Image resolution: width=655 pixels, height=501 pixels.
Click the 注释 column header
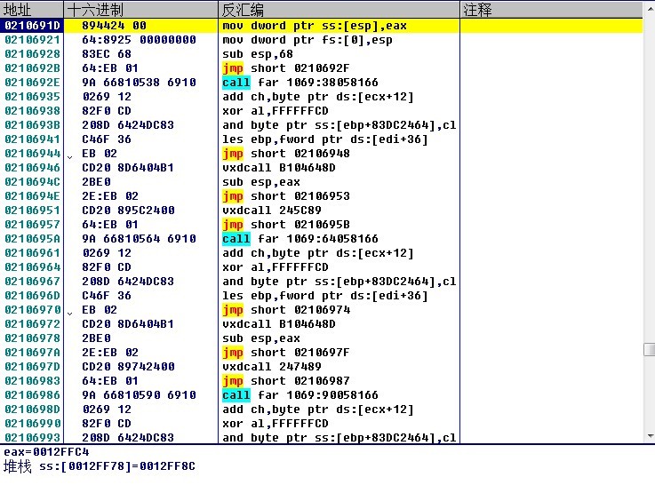(x=551, y=9)
